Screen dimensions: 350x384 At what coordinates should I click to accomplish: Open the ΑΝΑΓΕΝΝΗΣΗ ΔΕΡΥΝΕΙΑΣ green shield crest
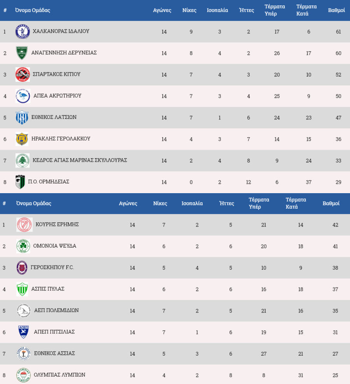click(x=22, y=53)
